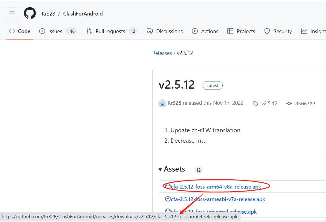Click the Releases breadcrumb link

point(162,53)
